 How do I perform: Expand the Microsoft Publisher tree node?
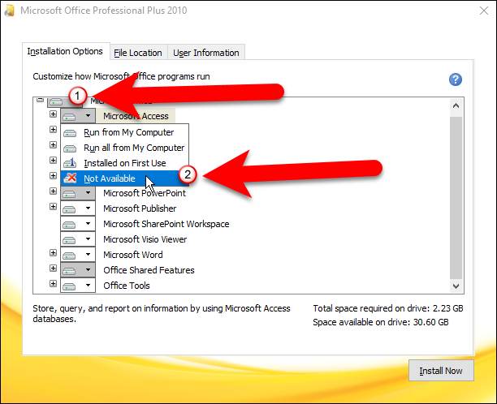click(54, 207)
